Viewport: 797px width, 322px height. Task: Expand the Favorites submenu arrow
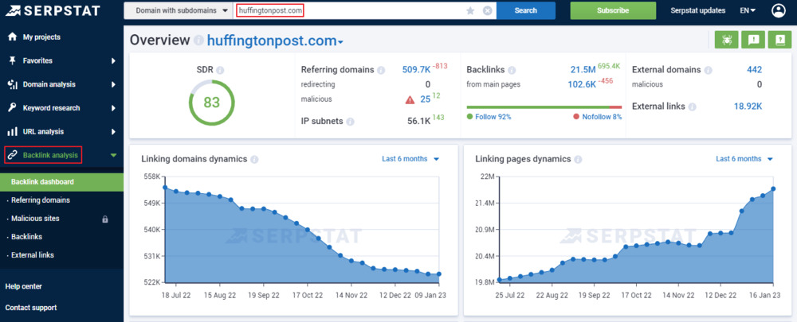point(113,61)
